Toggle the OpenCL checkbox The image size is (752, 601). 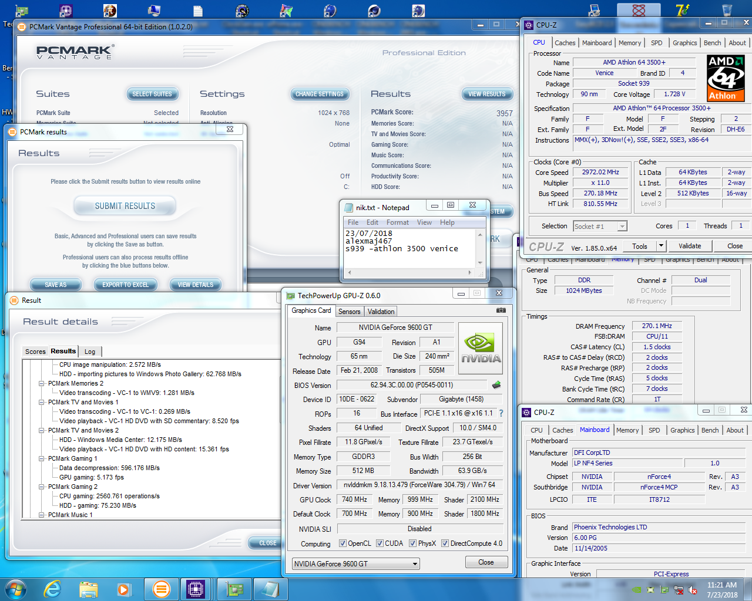point(343,543)
